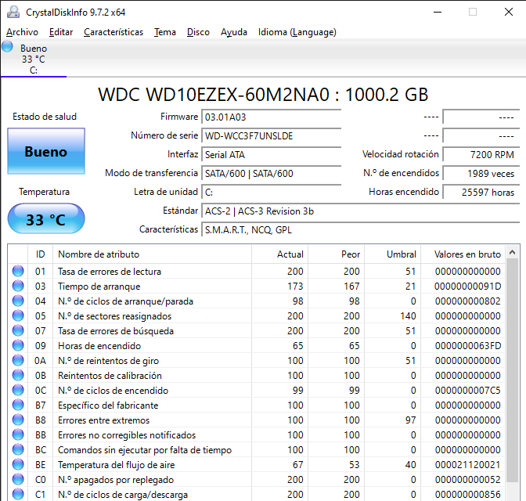Click the scroll-up arrow of the attribute list
Screen dimensions: 526x501
click(512, 252)
